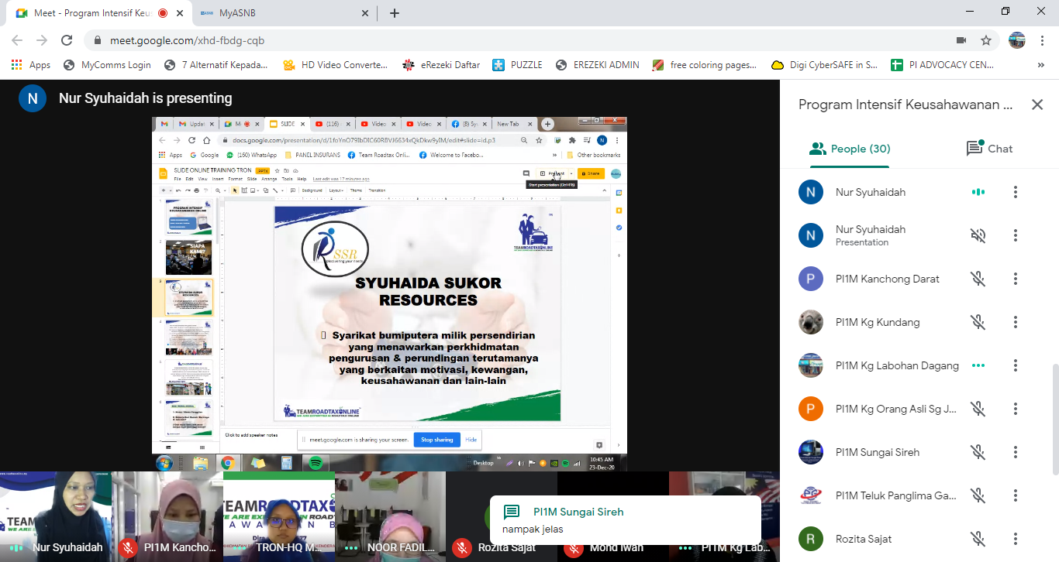Click camera permission icon in address bar
This screenshot has height=562, width=1059.
pos(961,40)
